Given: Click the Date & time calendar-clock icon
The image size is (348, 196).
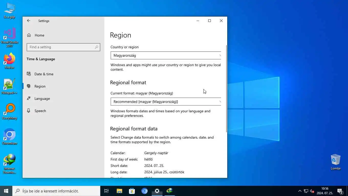Looking at the screenshot, I should (29, 74).
